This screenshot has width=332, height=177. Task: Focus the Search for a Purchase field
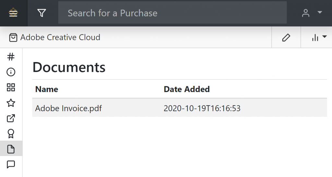(172, 13)
